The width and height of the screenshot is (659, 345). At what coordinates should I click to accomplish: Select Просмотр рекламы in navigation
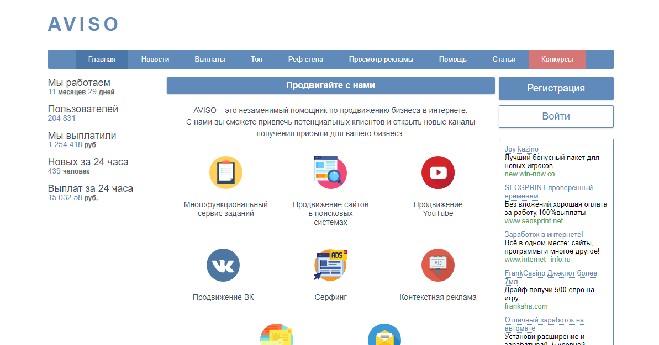pyautogui.click(x=381, y=60)
